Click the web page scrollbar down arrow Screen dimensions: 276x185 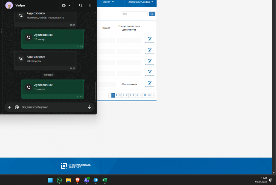(x=273, y=173)
